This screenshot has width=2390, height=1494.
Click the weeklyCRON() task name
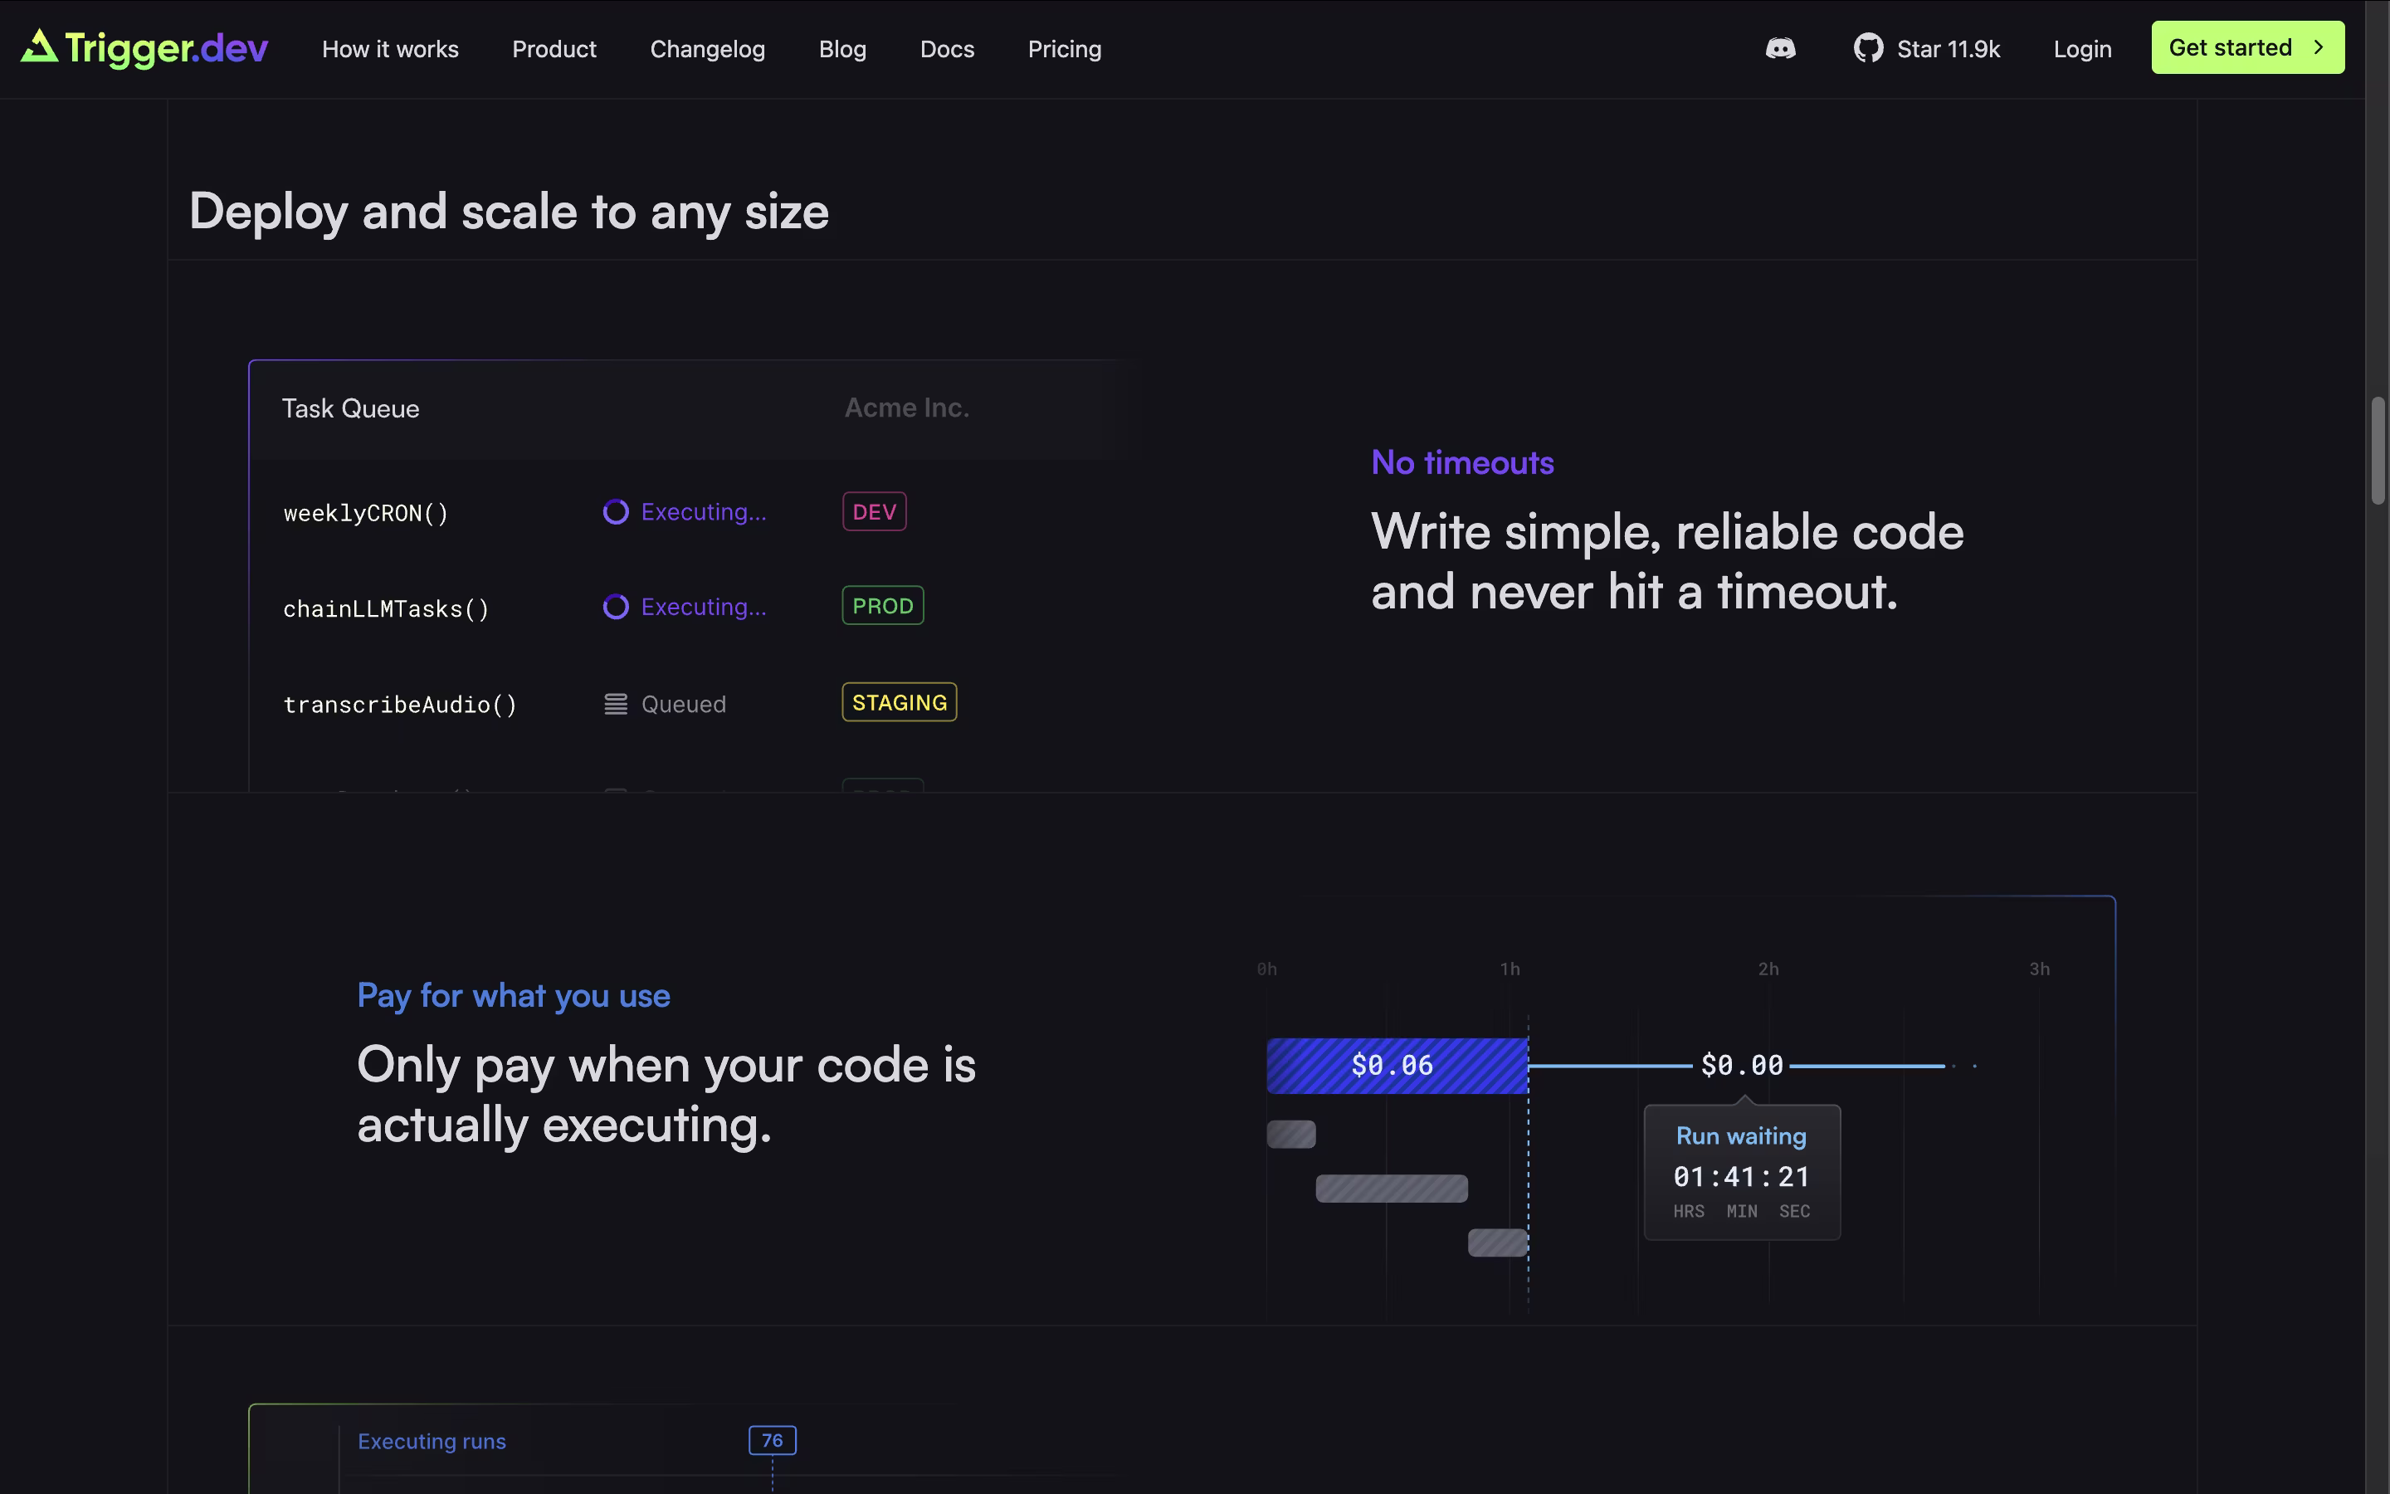click(x=367, y=513)
